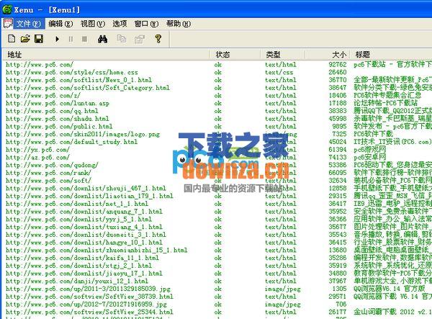Select the skin2011/images/logo.png URL
Viewport: 432px width, 319px height.
coord(83,134)
